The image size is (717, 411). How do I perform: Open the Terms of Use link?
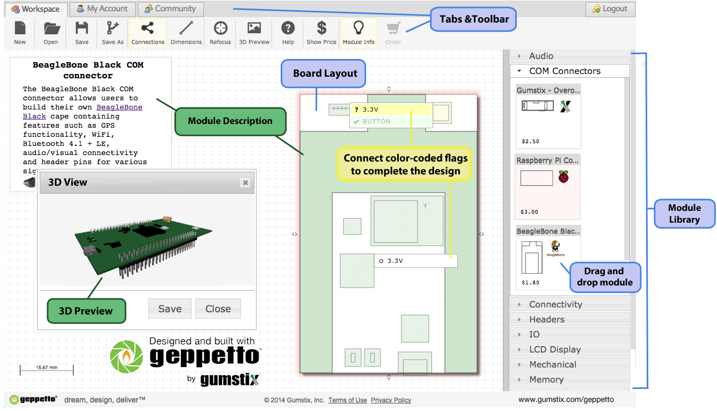[x=348, y=400]
